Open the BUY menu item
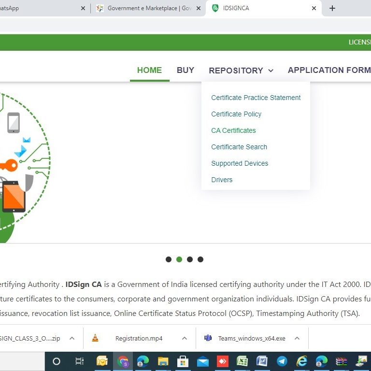The height and width of the screenshot is (371, 371). pyautogui.click(x=185, y=70)
